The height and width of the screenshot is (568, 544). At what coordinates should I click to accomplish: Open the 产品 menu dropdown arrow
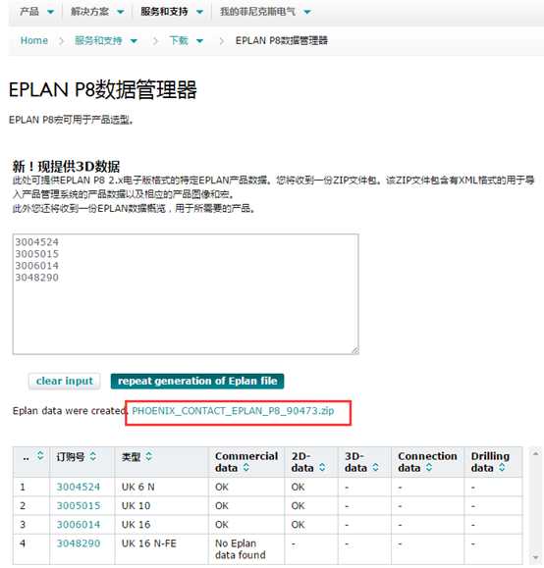click(50, 12)
